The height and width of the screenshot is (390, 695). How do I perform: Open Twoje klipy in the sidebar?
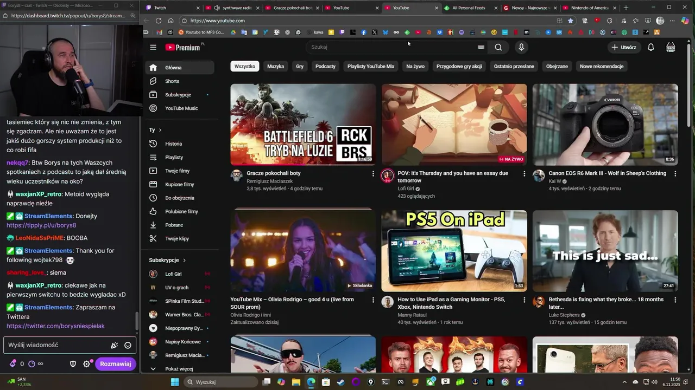179,238
